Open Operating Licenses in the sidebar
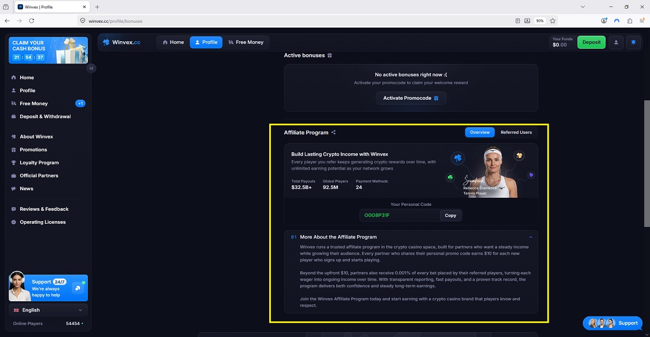The width and height of the screenshot is (650, 337). [x=42, y=222]
